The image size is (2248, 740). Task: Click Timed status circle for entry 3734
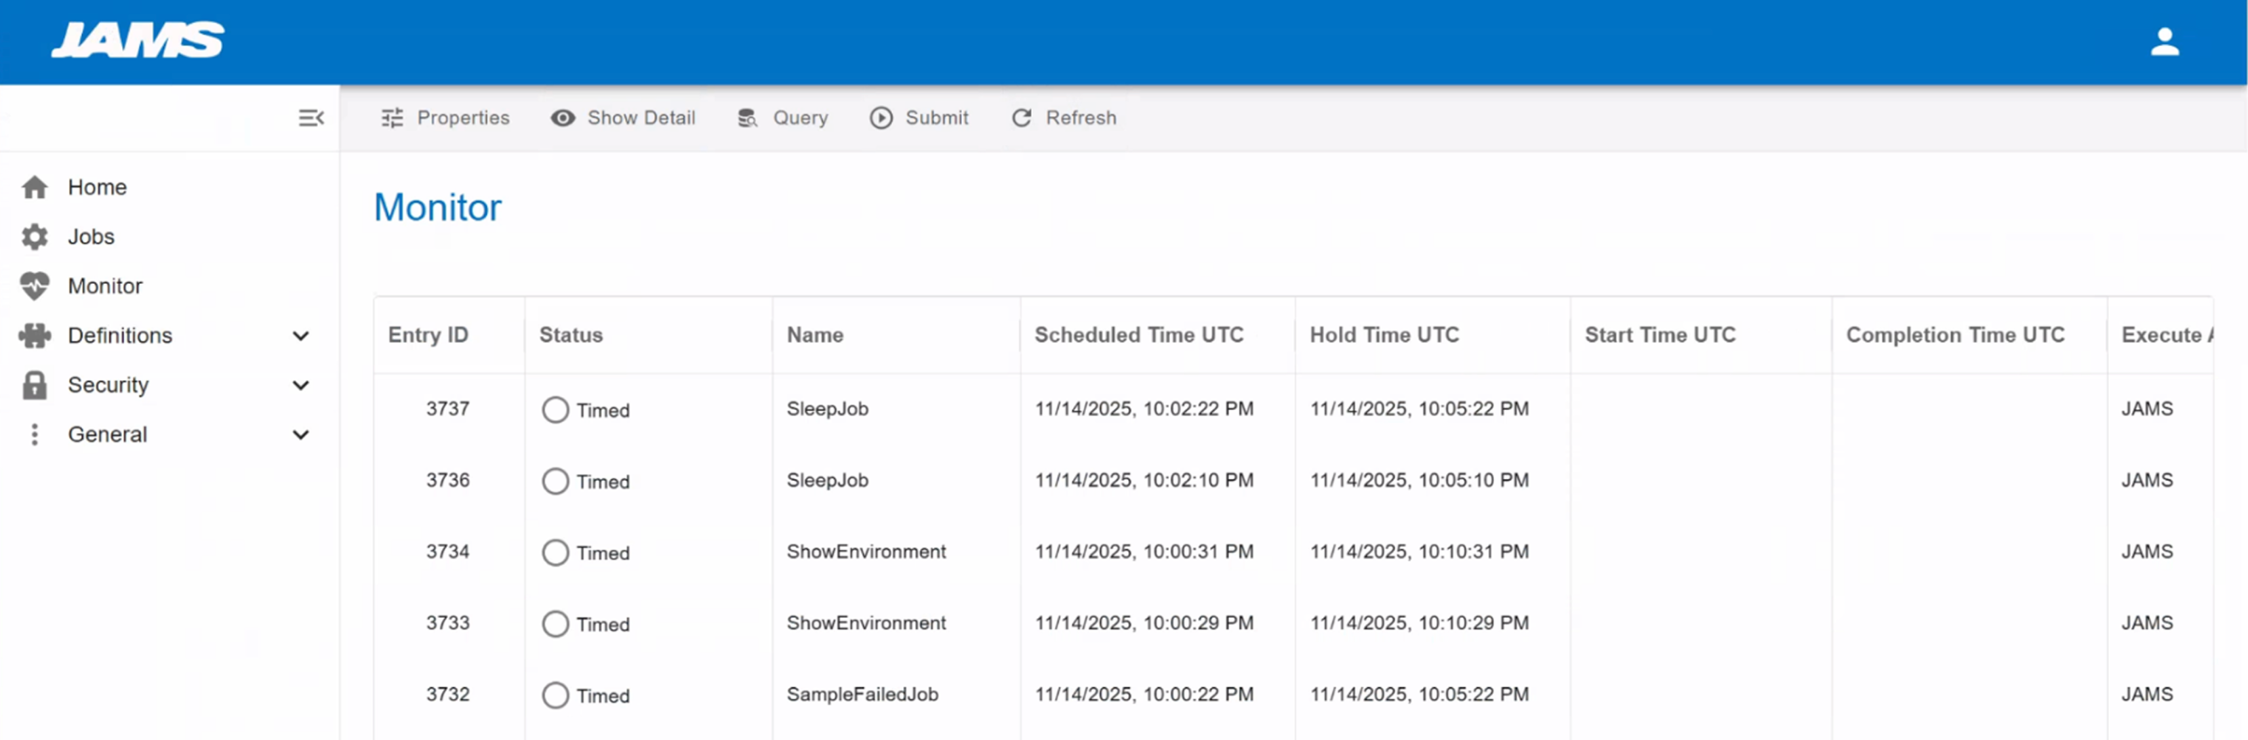(555, 553)
